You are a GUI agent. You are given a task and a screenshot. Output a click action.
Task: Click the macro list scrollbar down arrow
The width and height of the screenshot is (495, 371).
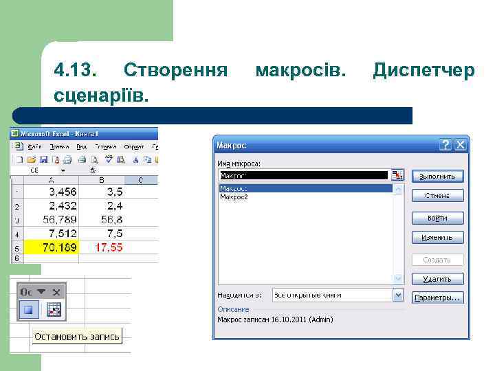tap(398, 278)
